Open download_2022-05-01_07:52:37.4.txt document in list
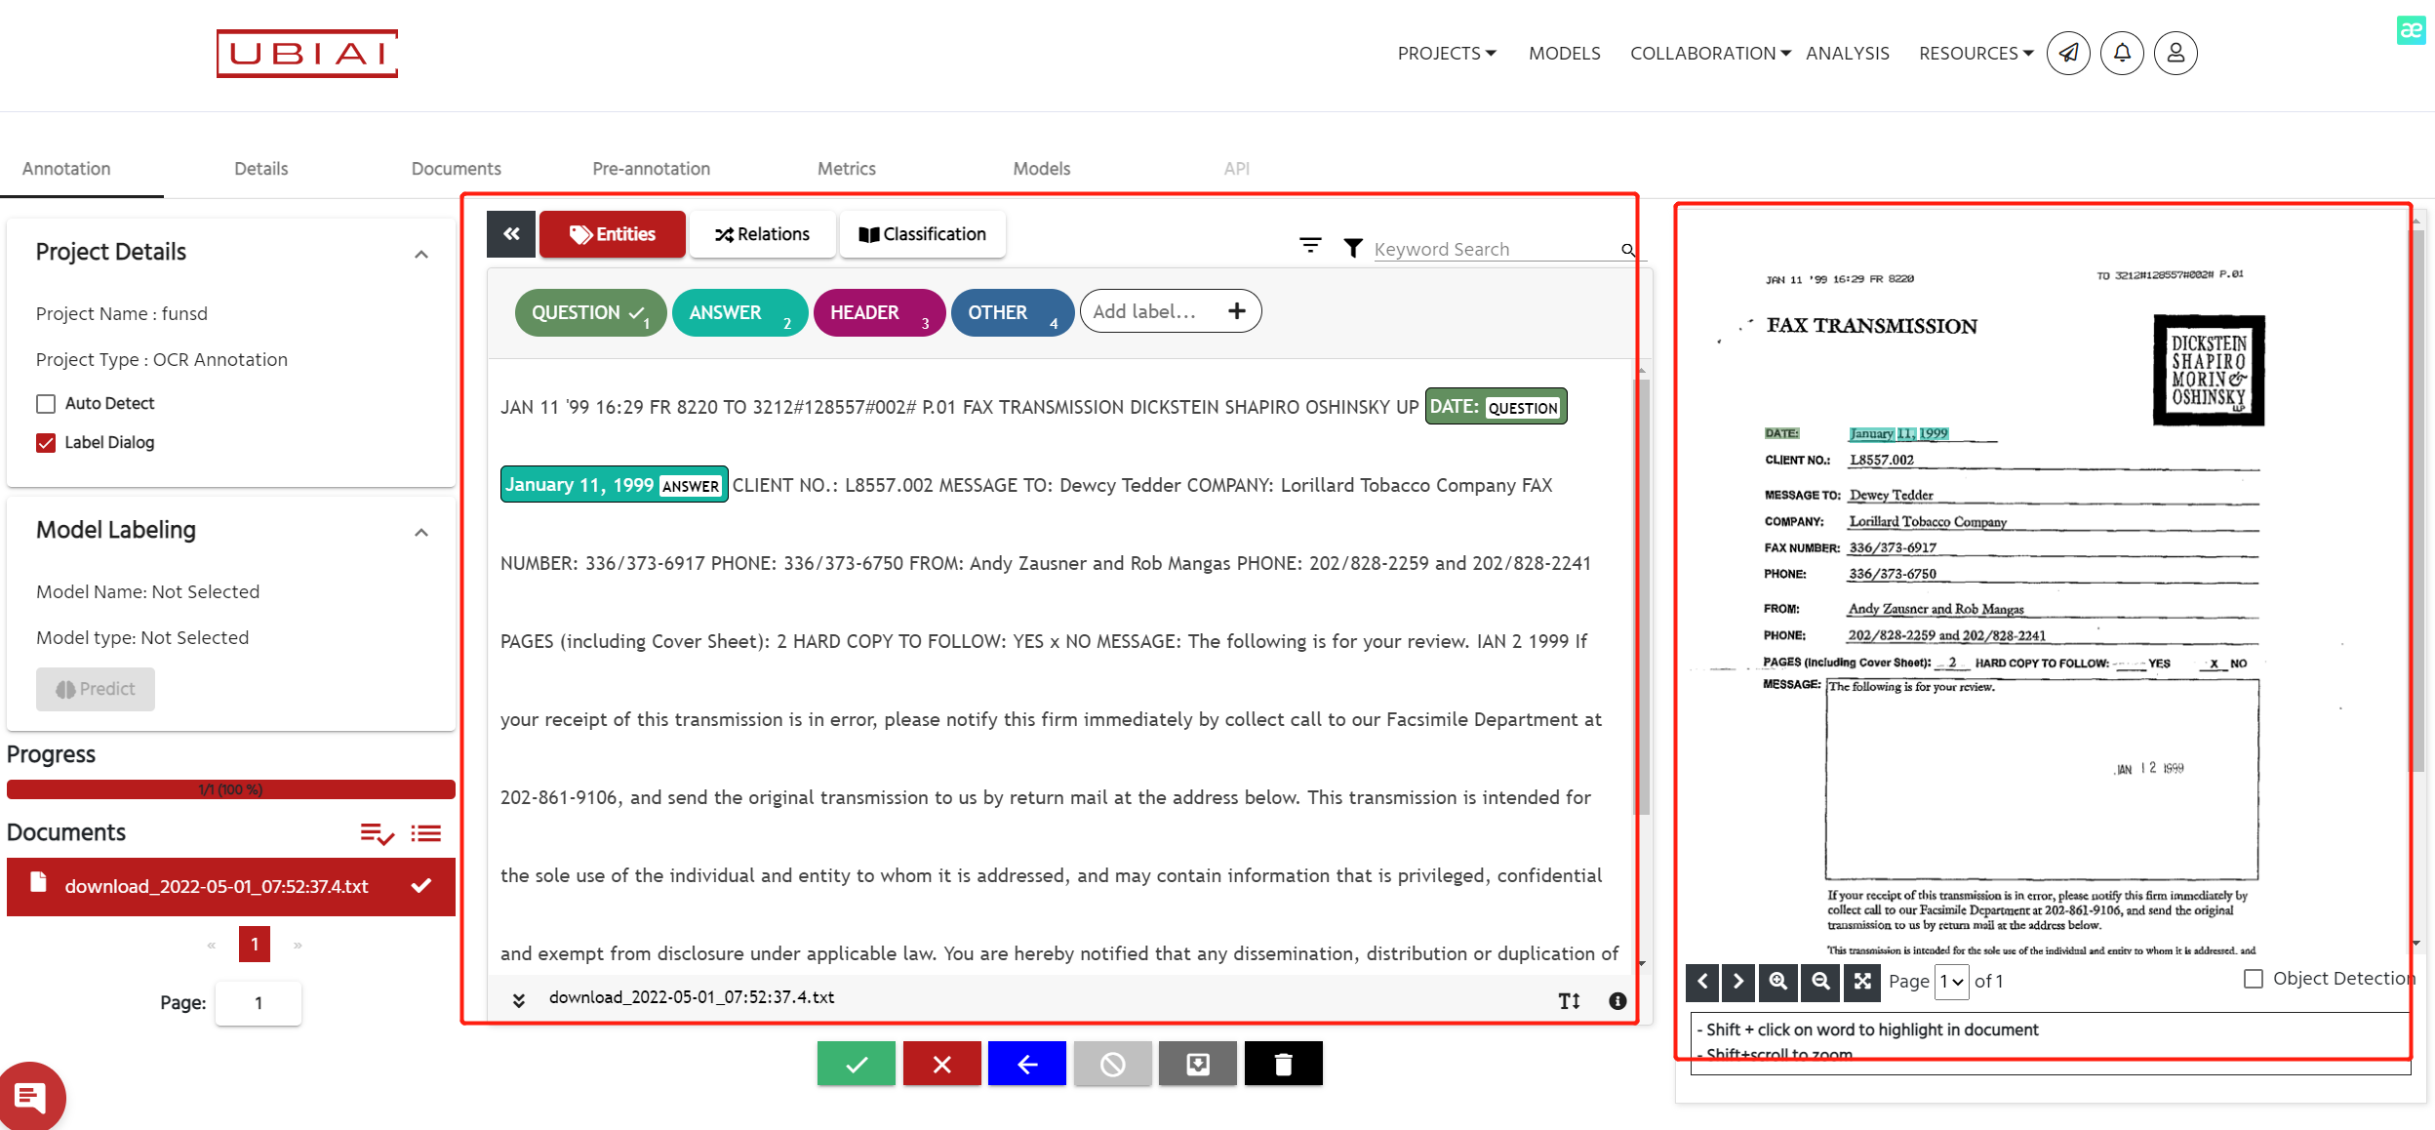Image resolution: width=2435 pixels, height=1130 pixels. 217,886
